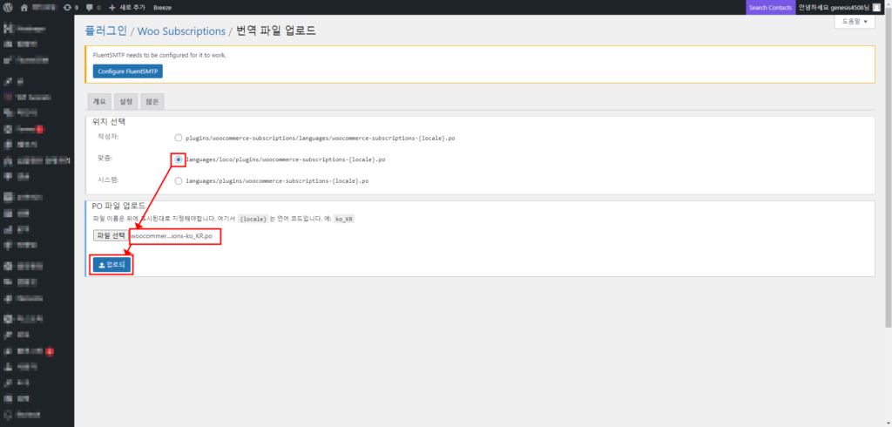Expand the 도움말 help dropdown

pyautogui.click(x=855, y=22)
